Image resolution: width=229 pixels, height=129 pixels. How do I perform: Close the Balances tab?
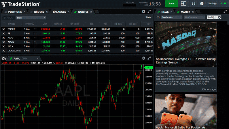coord(69,12)
